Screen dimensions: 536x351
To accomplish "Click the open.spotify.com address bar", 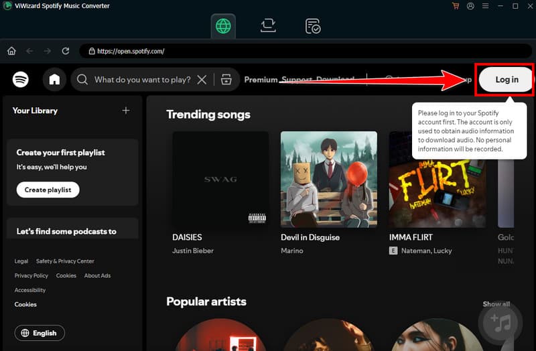I will click(306, 51).
